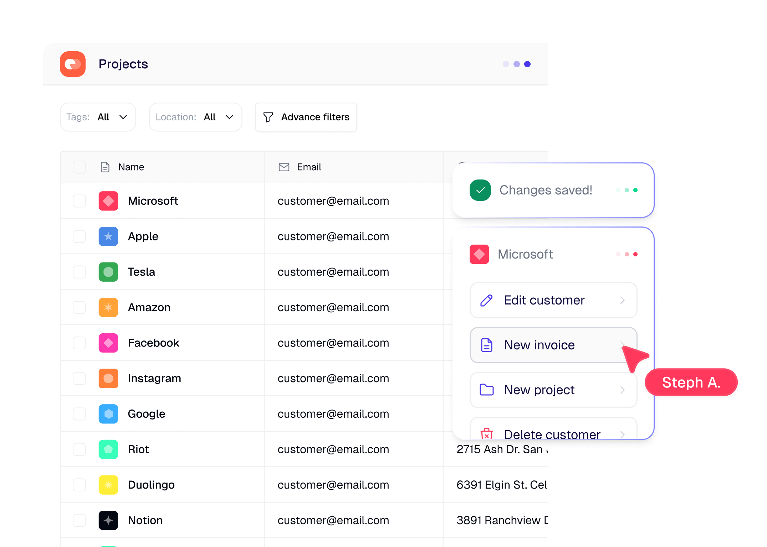This screenshot has width=767, height=547.
Task: Click the green checkmark icon in Changes saved
Action: 480,190
